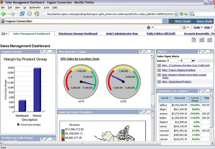
Task: Reload the page with the refresh icon
Action: (x=22, y=14)
